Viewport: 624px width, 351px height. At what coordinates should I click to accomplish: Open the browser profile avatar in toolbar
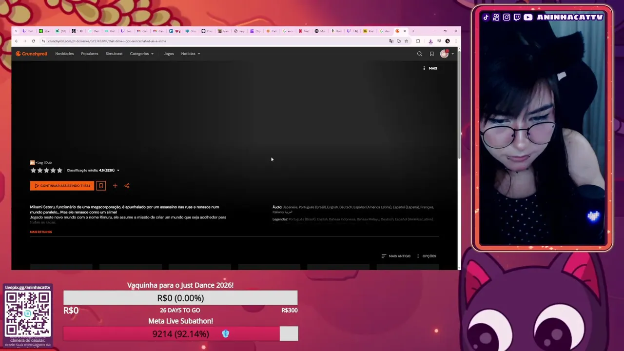point(448,41)
